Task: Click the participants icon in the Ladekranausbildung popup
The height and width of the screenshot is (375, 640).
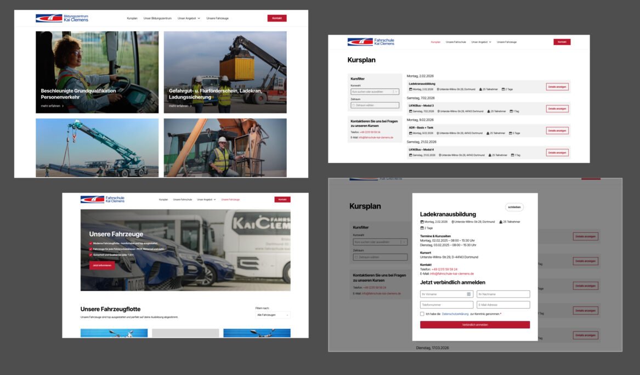Action: 501,222
